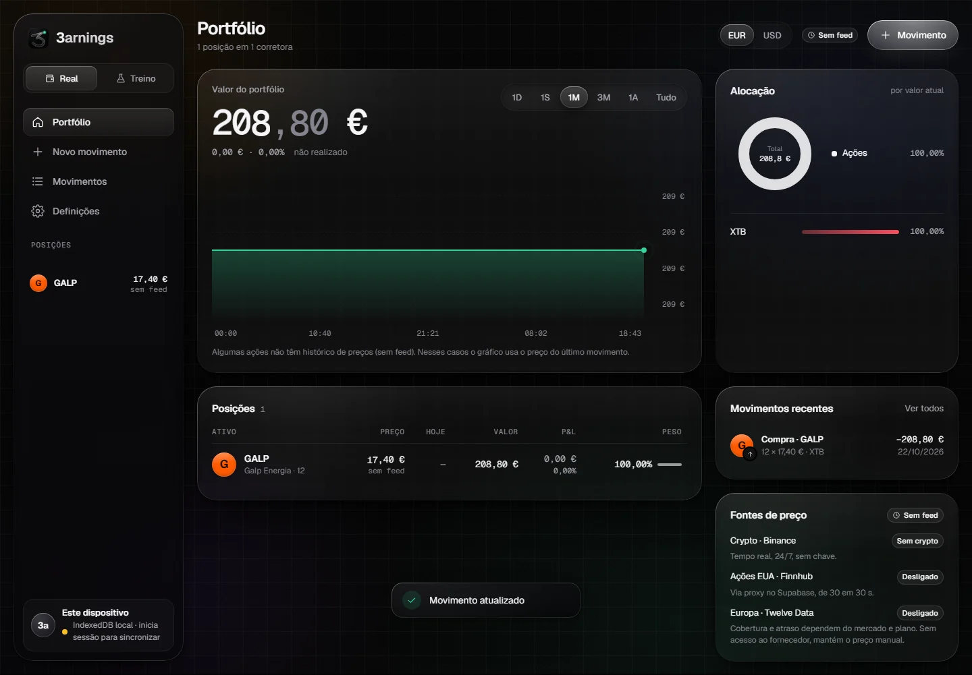Click the plus icon beside Novo movimento

[x=38, y=152]
